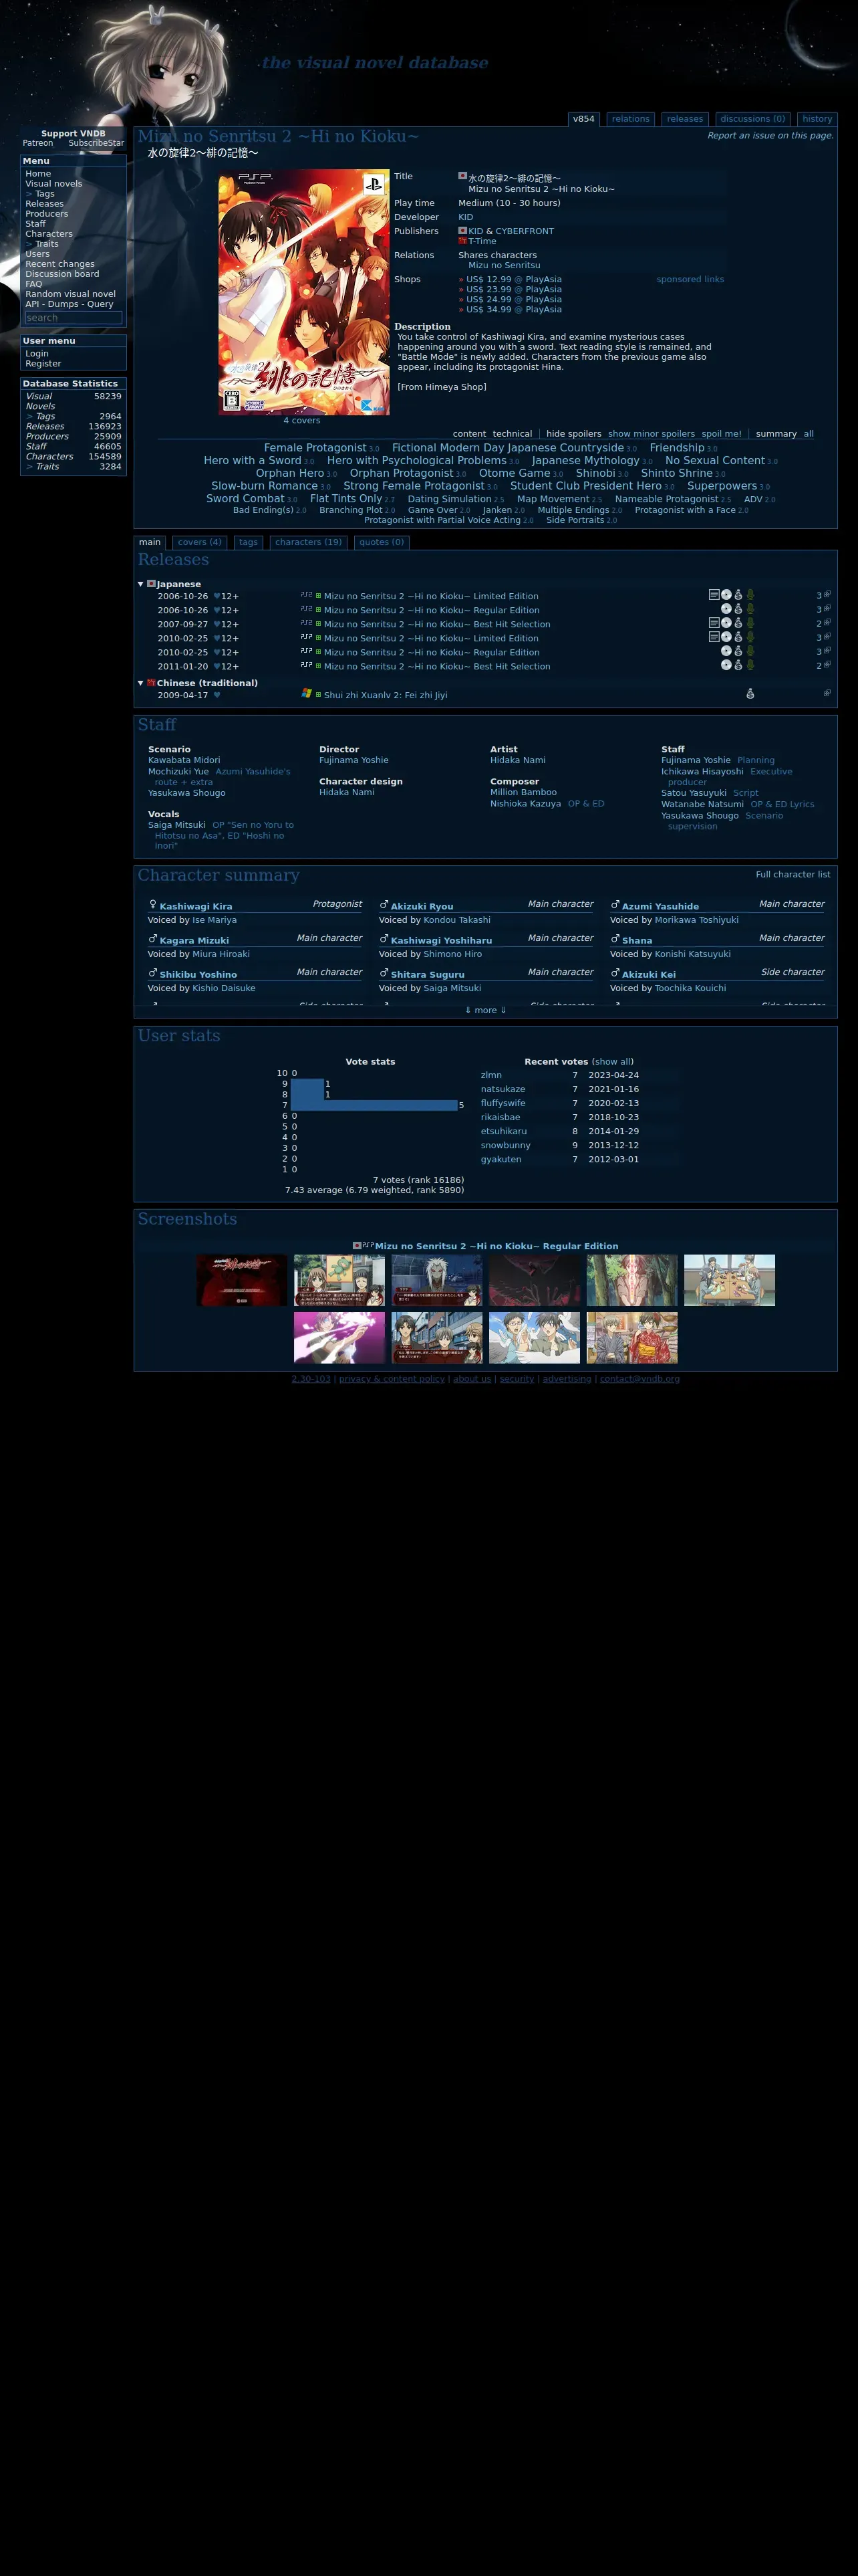
Task: Click the money bag icon on 2007-09-27 Best Hit Selection row
Action: 738,622
